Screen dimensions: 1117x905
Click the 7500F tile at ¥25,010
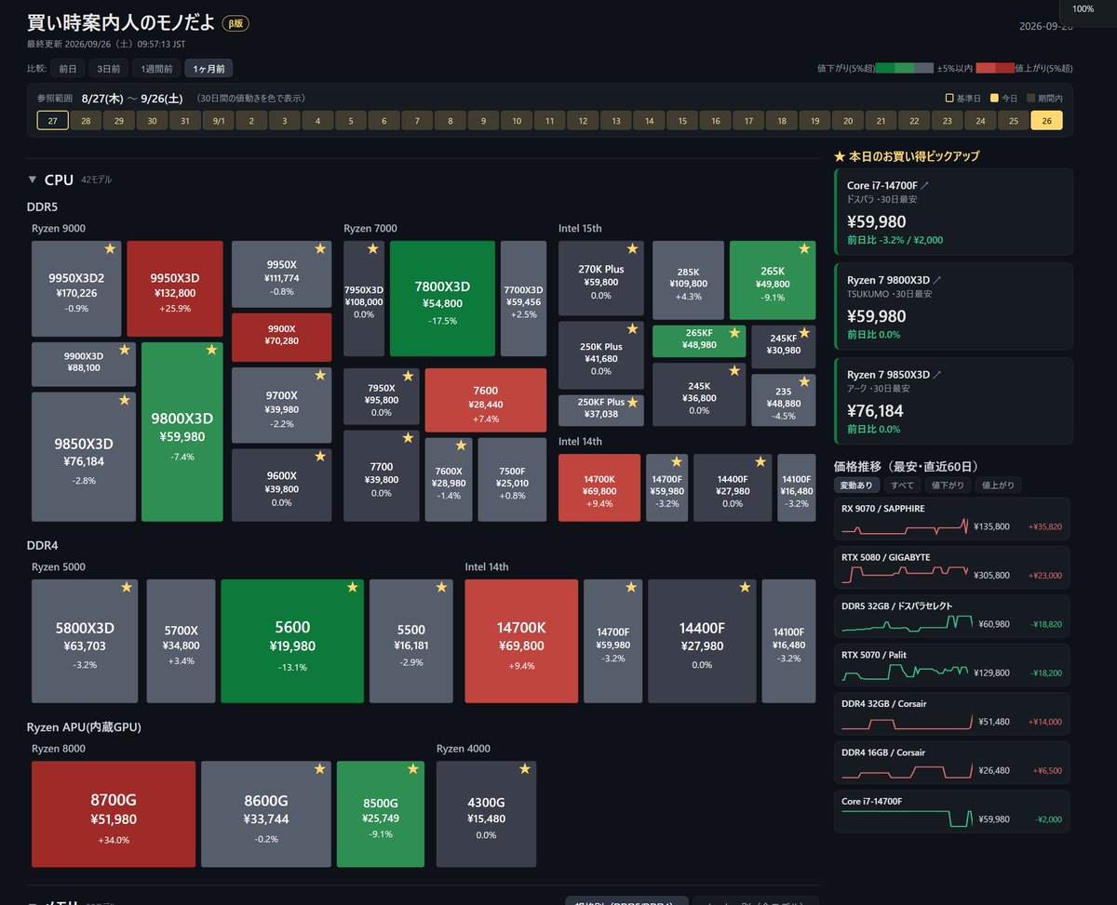point(512,479)
